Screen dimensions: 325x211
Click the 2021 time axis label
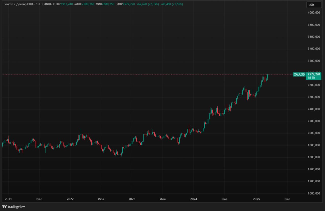pos(8,199)
